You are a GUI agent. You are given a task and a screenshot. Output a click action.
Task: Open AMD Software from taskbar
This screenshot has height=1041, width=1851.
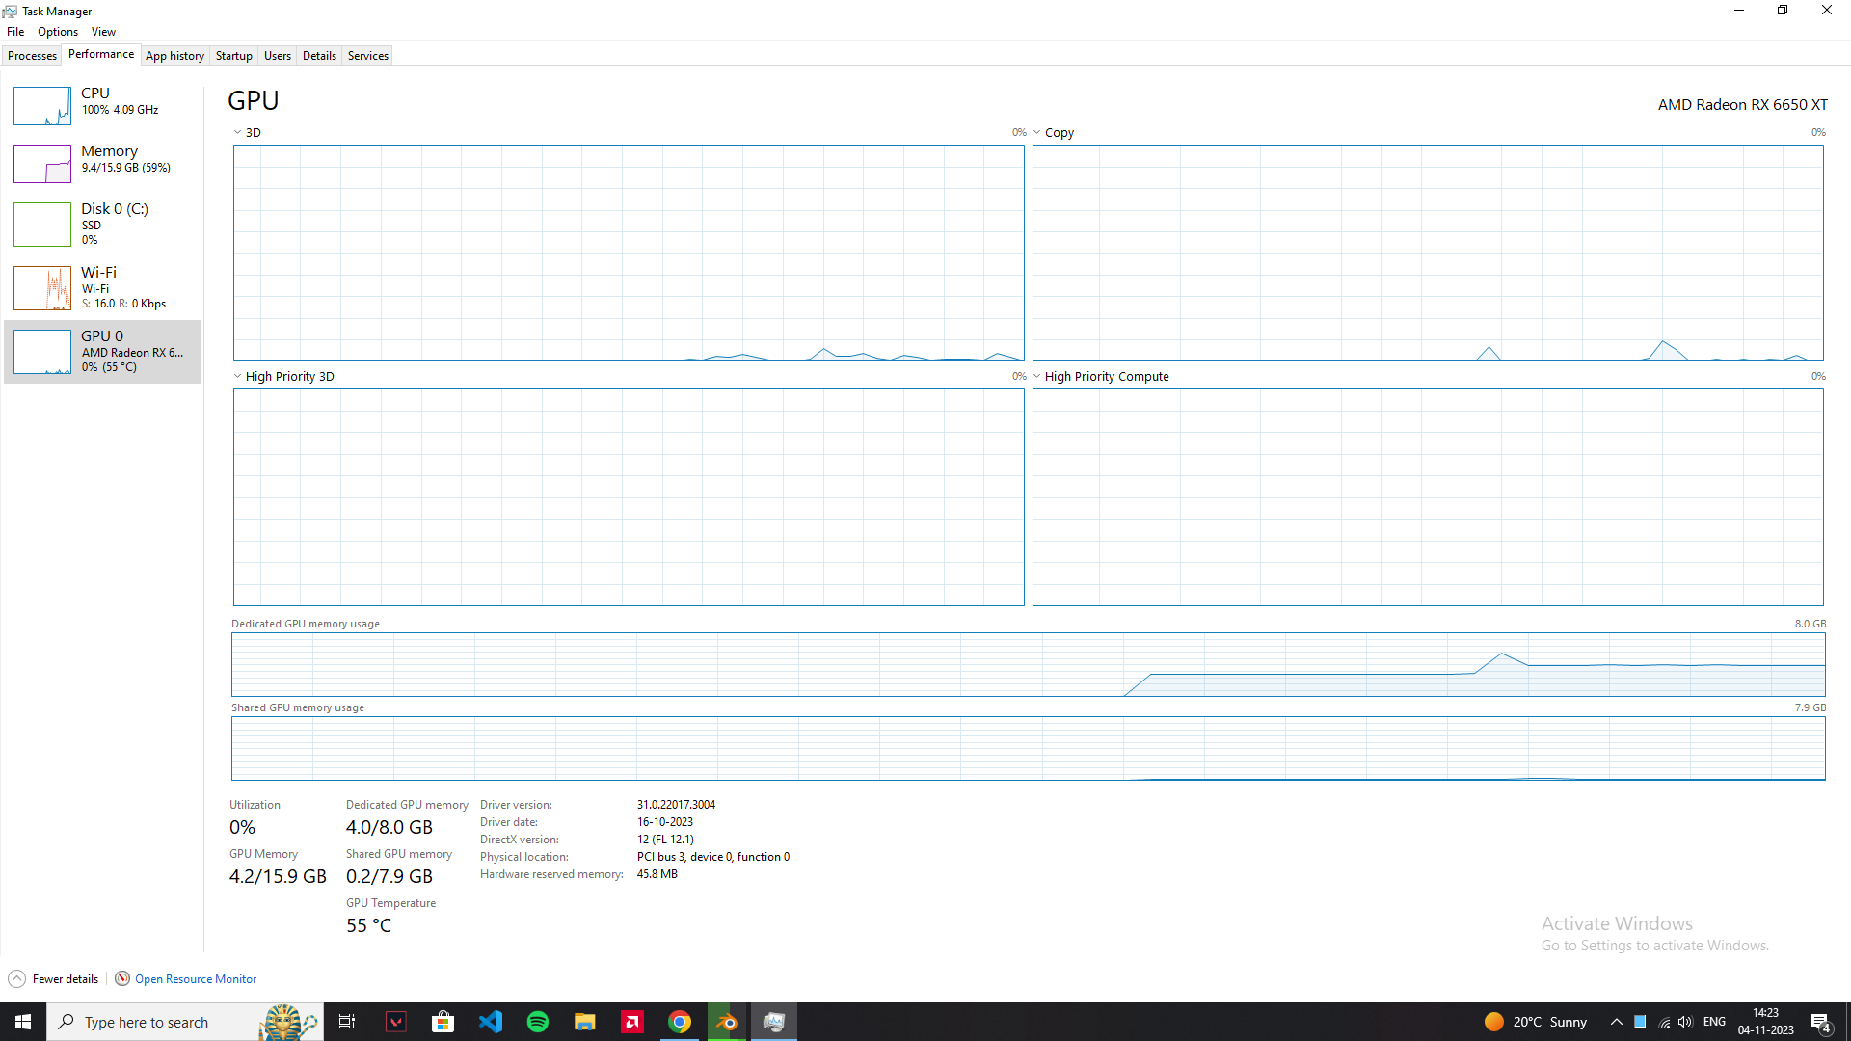[632, 1022]
